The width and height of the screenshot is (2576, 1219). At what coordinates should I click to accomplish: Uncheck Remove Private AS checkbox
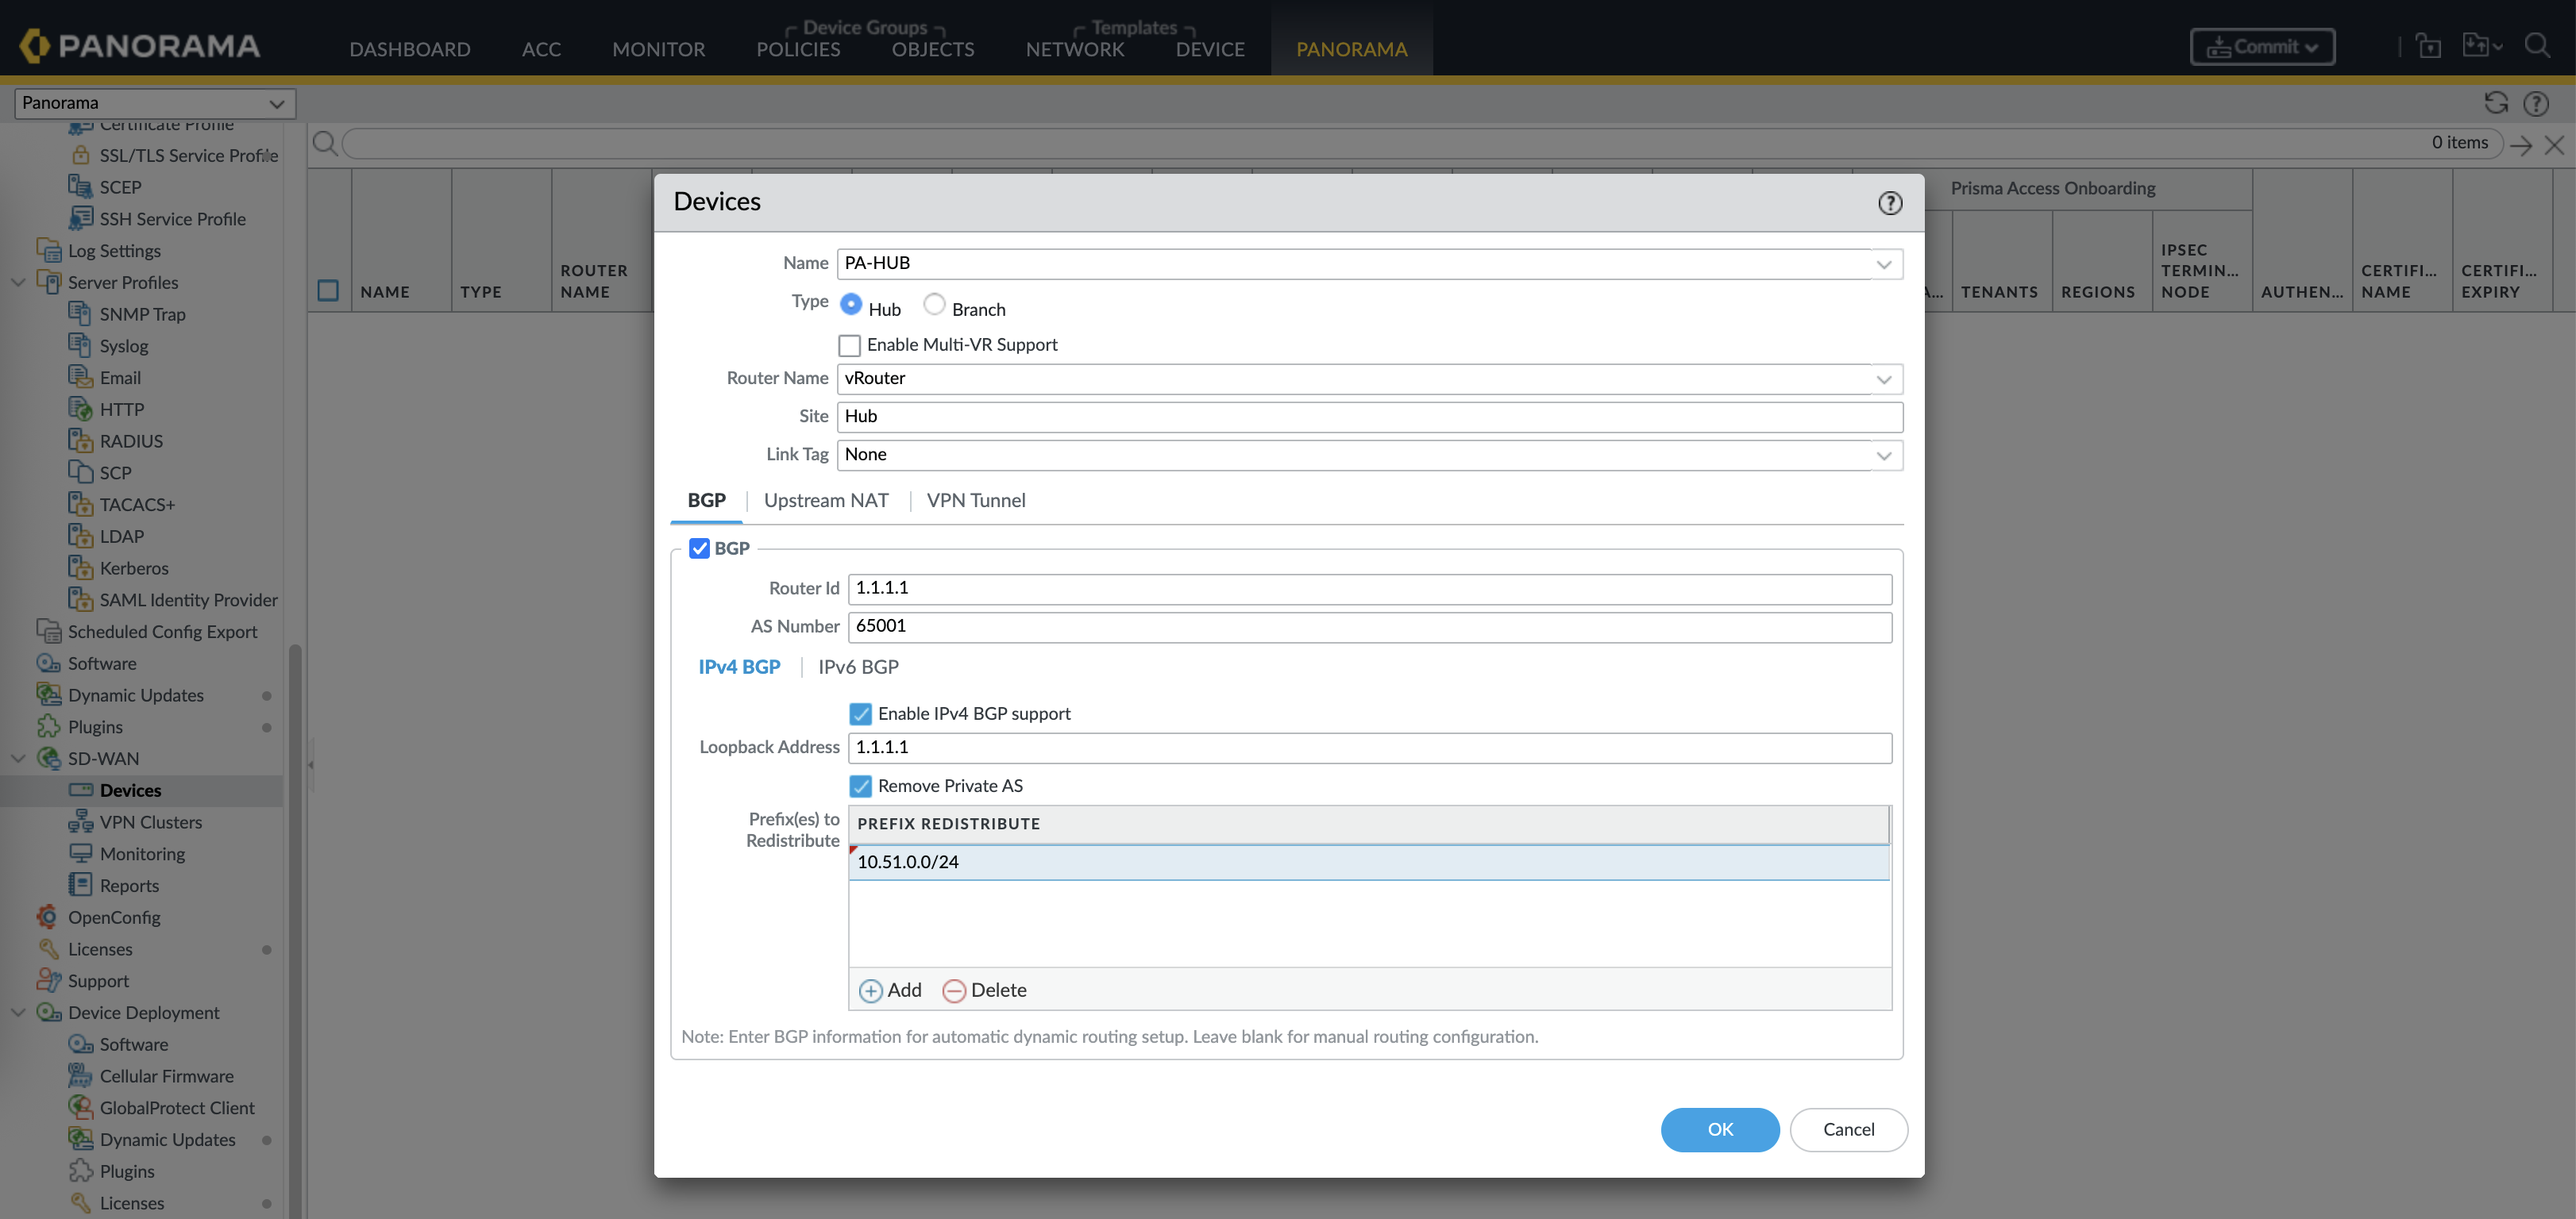tap(860, 786)
